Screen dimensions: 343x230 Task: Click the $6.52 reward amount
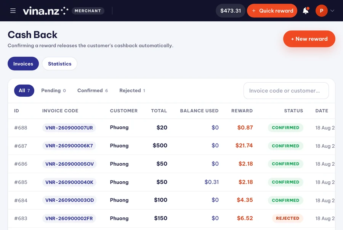245,218
